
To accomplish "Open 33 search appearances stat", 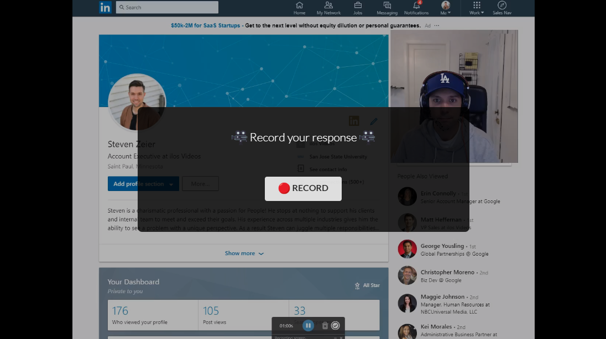I will coord(335,315).
